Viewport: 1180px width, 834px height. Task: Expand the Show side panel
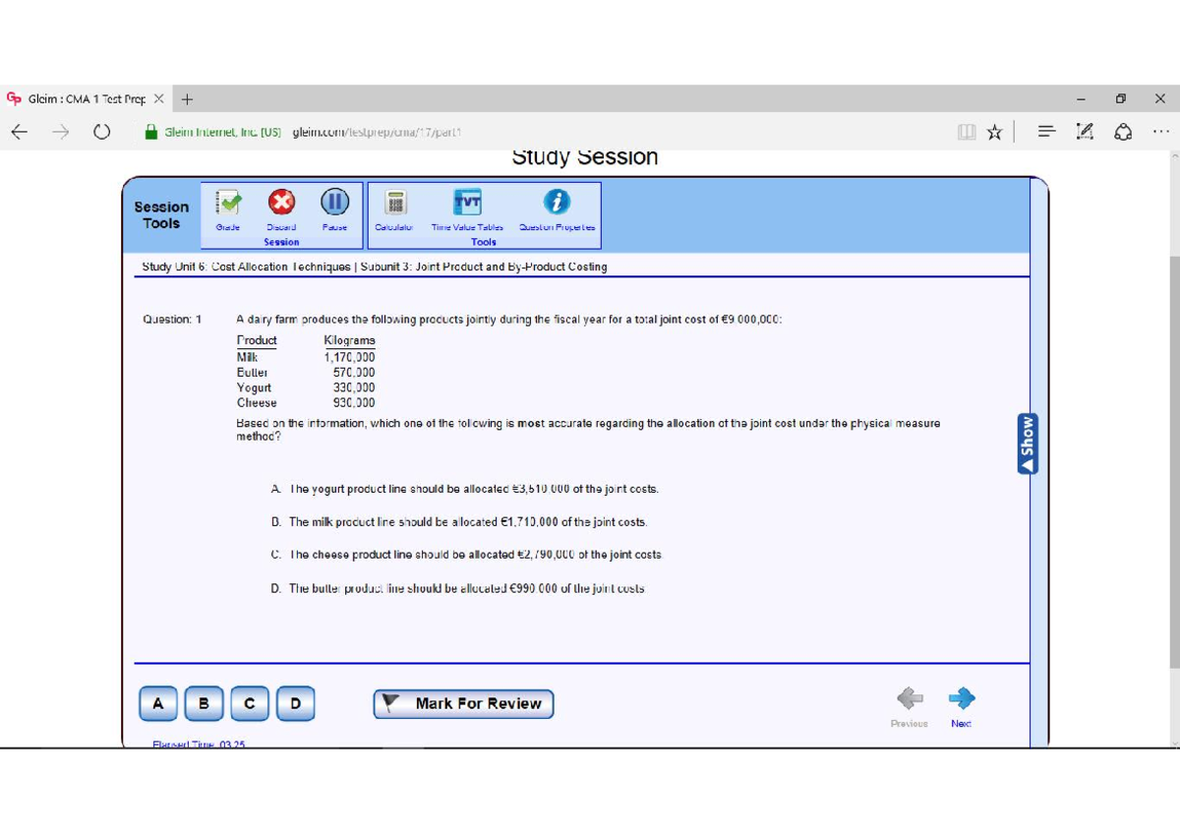[1028, 443]
